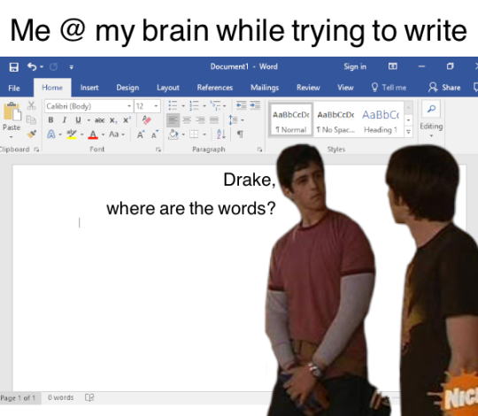
Task: Undo the last action
Action: (x=32, y=66)
